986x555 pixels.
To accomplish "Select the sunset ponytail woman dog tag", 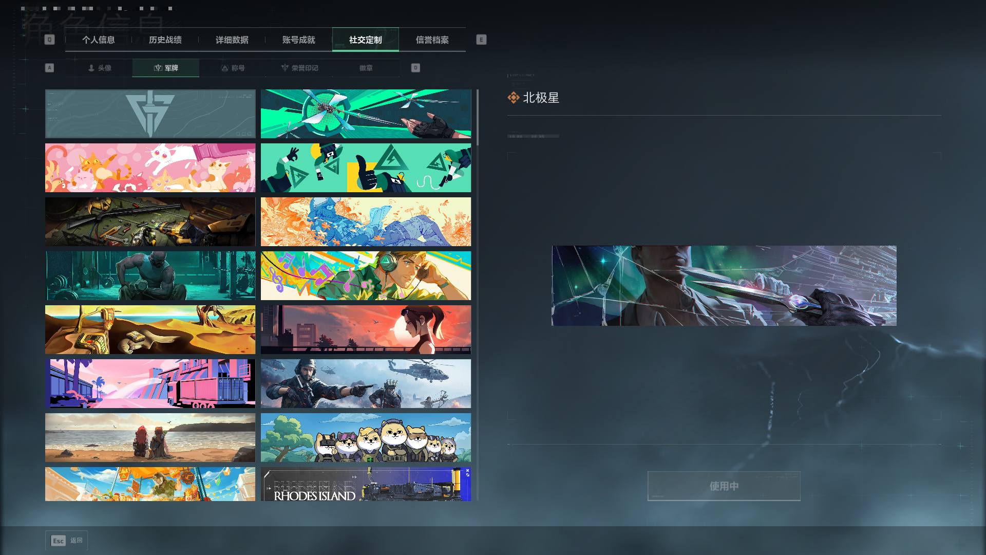I will point(366,330).
